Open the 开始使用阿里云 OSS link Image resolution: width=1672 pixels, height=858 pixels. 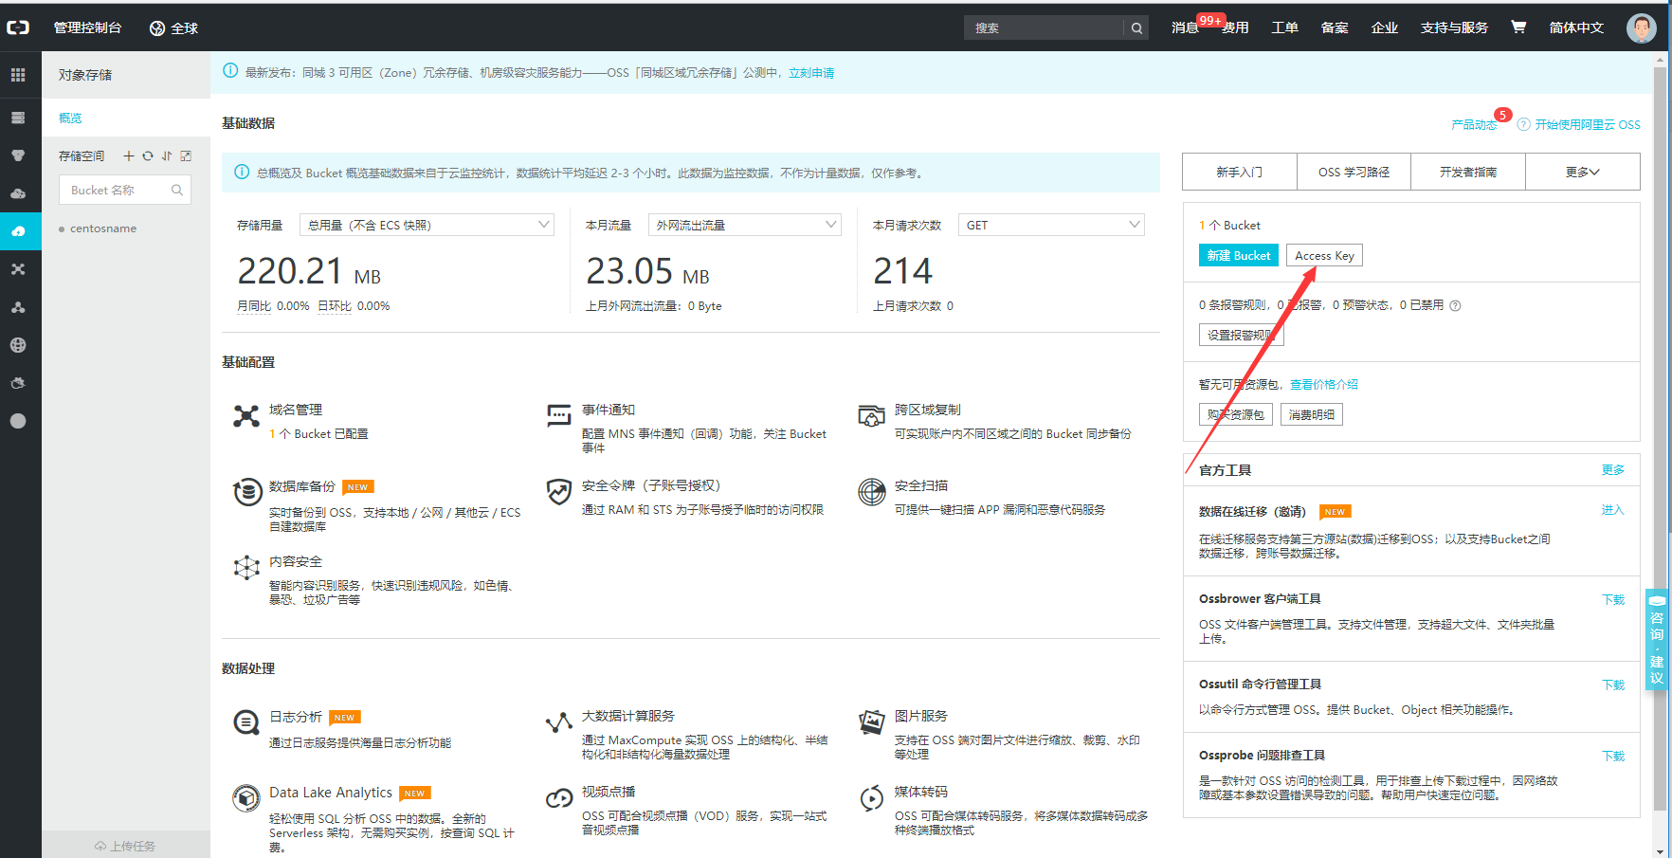click(x=1588, y=125)
